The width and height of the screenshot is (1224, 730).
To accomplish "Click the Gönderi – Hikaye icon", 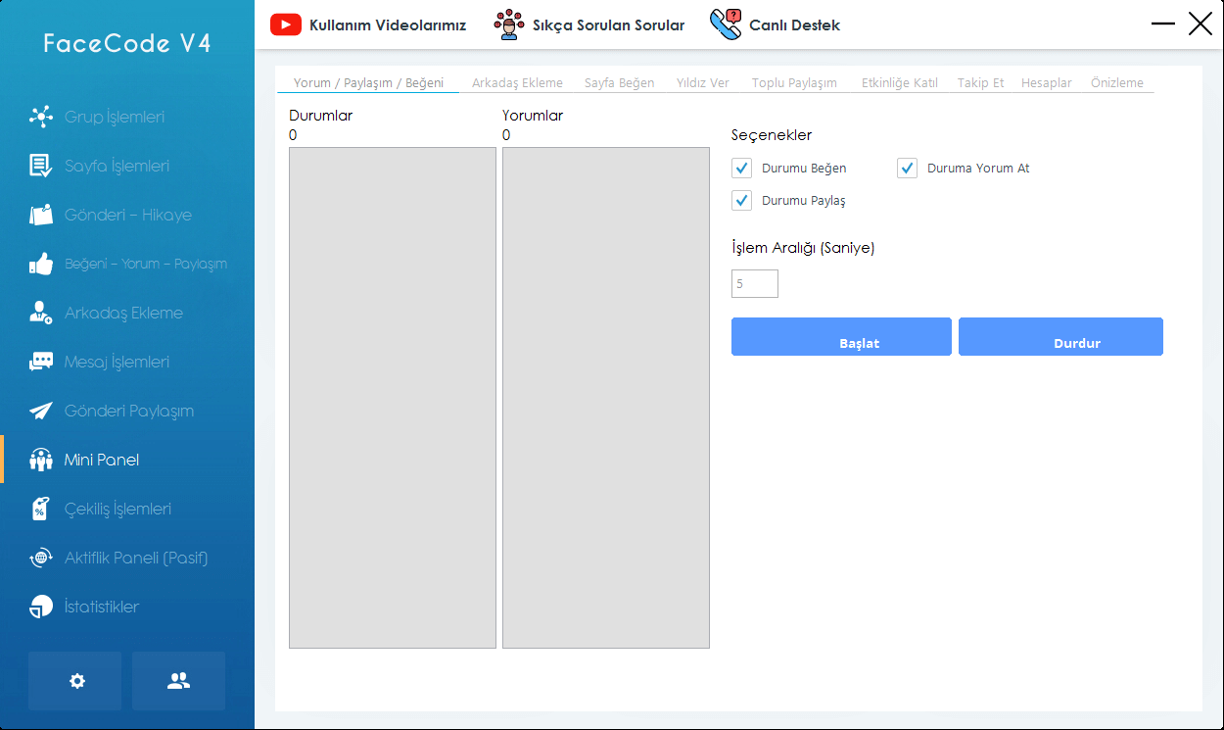I will tap(41, 215).
